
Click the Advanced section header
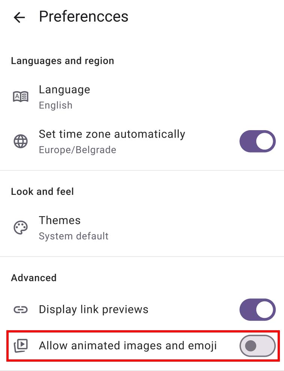34,278
